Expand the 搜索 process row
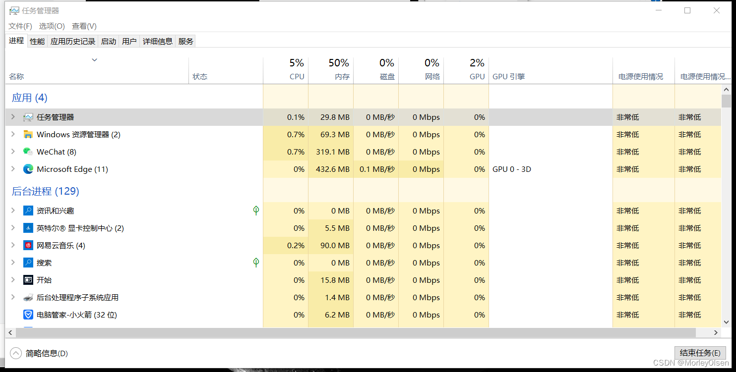The height and width of the screenshot is (372, 736). (13, 263)
